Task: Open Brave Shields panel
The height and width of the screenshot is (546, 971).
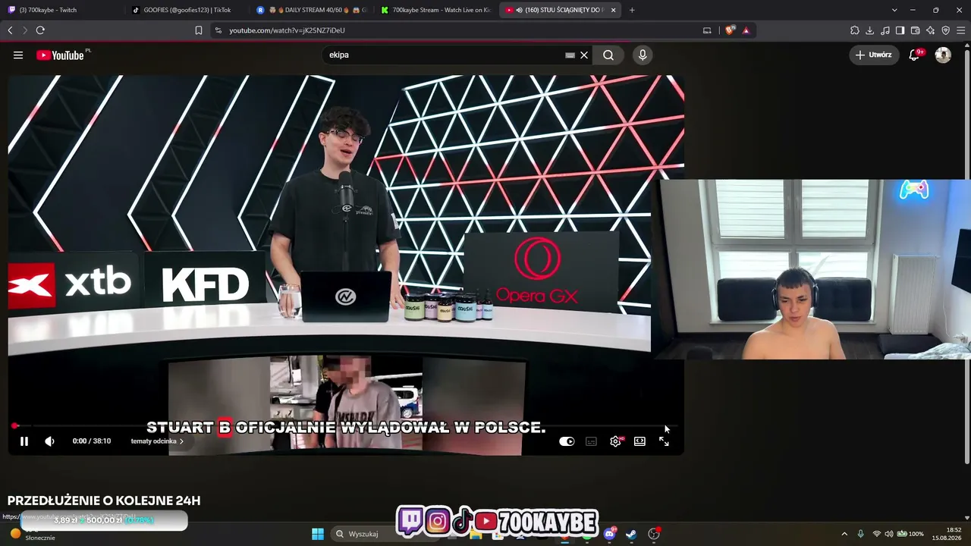Action: pos(730,30)
